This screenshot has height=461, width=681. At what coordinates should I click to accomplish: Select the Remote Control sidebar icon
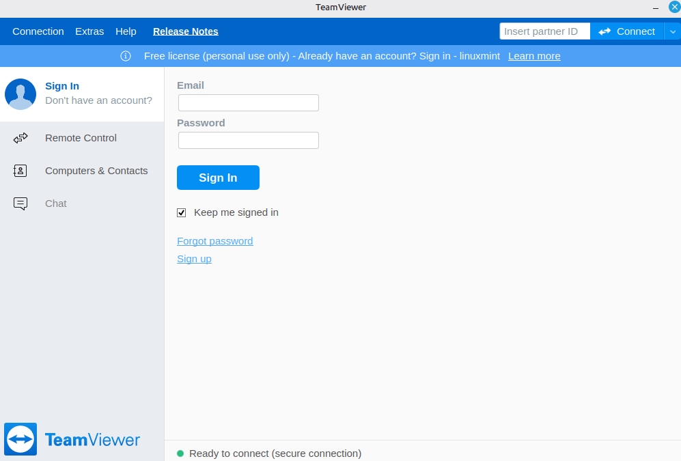pos(20,137)
